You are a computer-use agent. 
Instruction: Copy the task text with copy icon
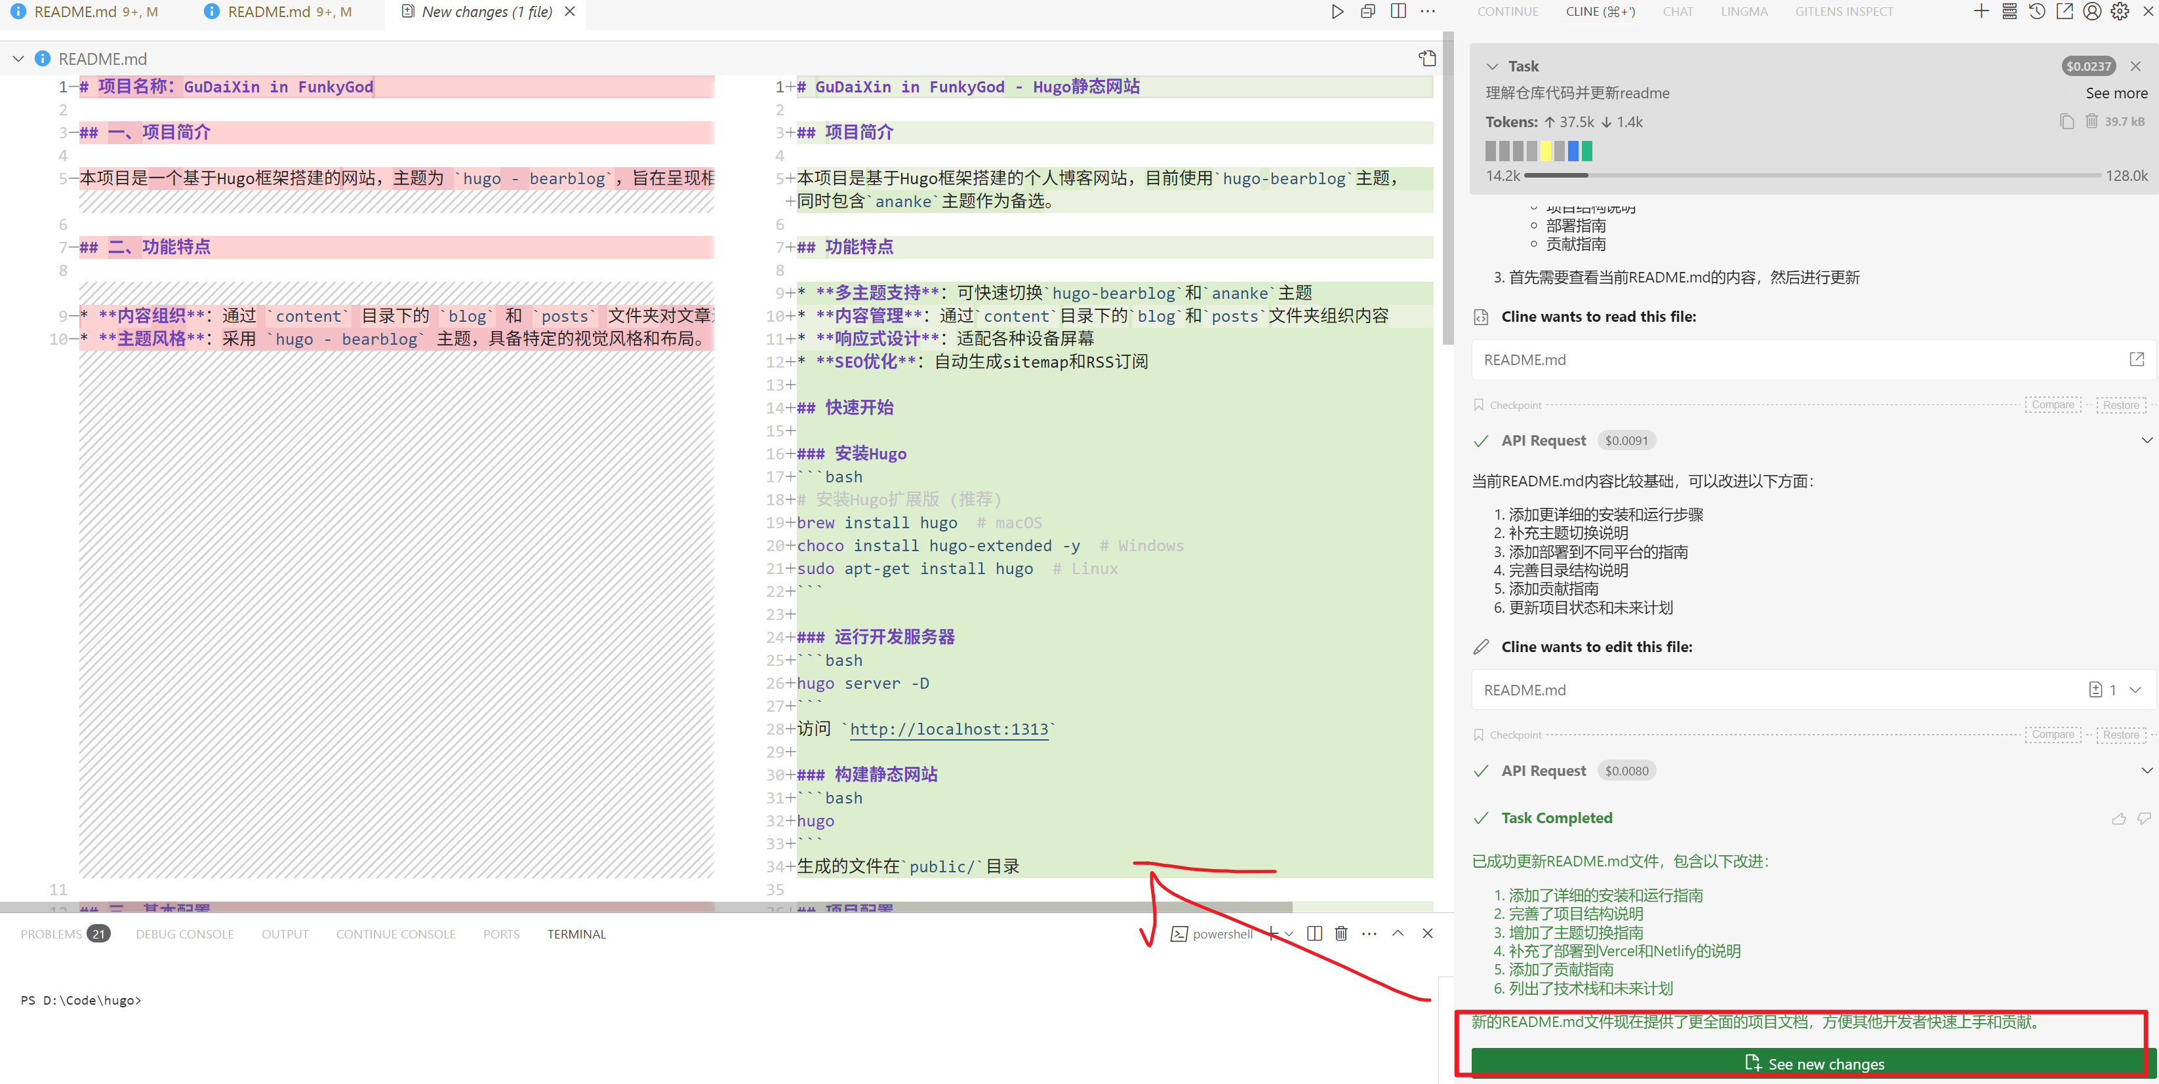(x=2067, y=121)
